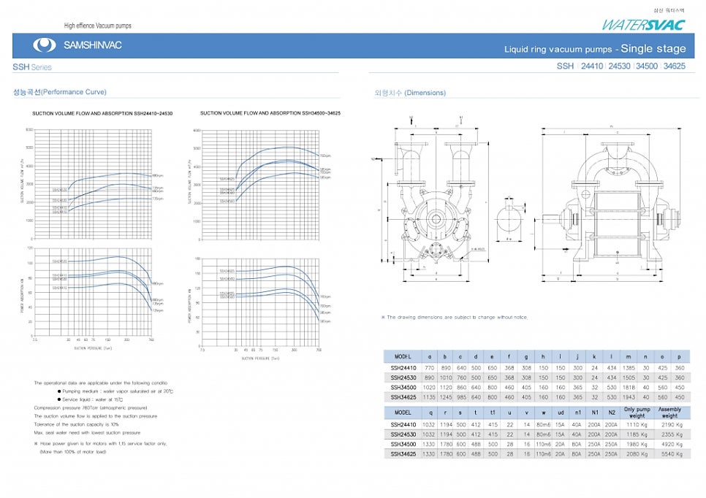
Task: Click the 'Only pump weight' column header
Action: point(637,413)
